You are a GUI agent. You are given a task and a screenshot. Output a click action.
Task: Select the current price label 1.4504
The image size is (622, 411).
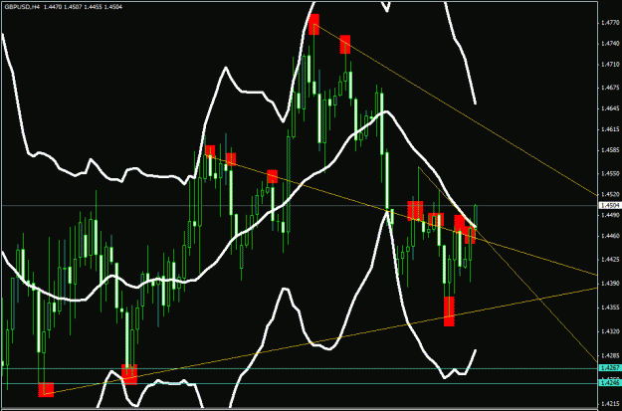(x=609, y=205)
